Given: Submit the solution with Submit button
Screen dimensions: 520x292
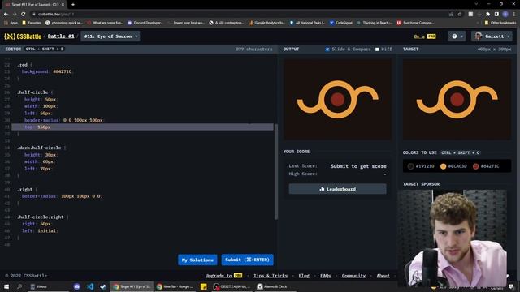Looking at the screenshot, I should click(247, 260).
